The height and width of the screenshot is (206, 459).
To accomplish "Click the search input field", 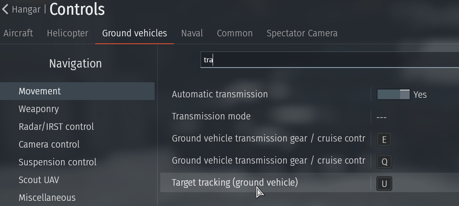I will click(x=330, y=60).
